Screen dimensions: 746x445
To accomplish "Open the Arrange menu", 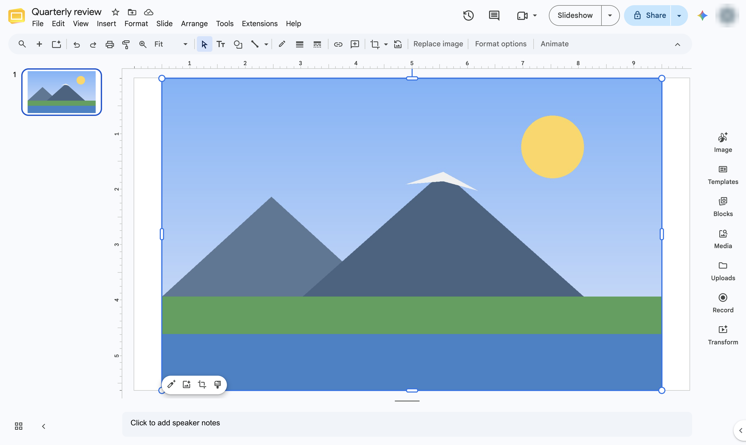I will pyautogui.click(x=194, y=24).
